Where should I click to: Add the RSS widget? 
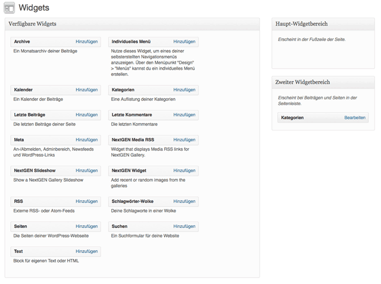(x=86, y=201)
